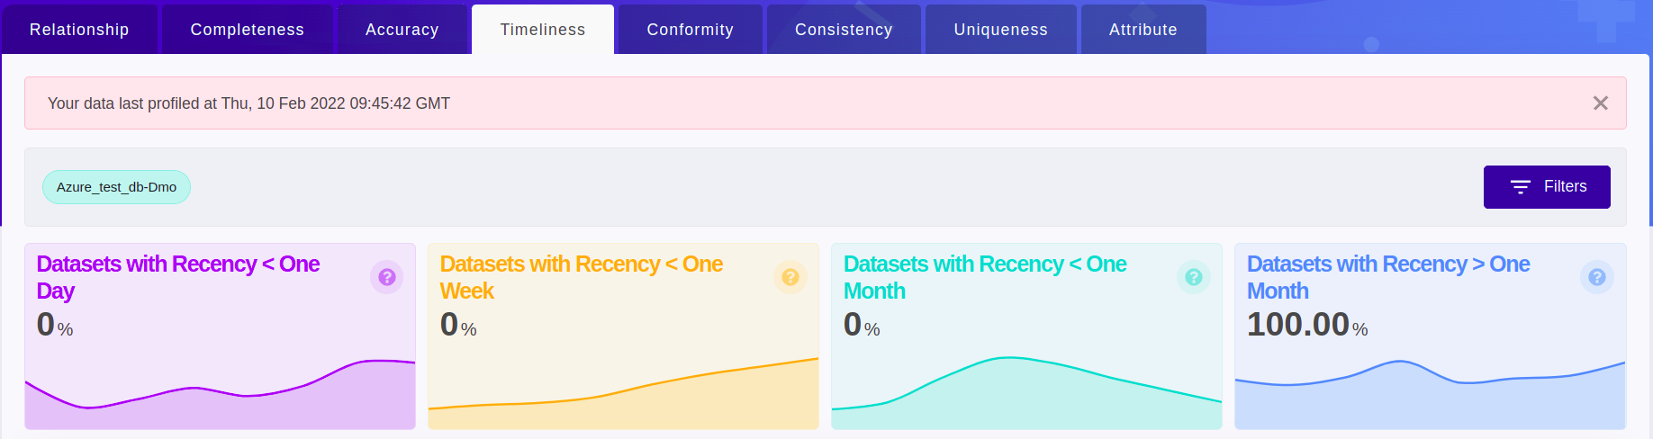Click help icon on Recency < One Month card
The image size is (1653, 439).
tap(1194, 277)
